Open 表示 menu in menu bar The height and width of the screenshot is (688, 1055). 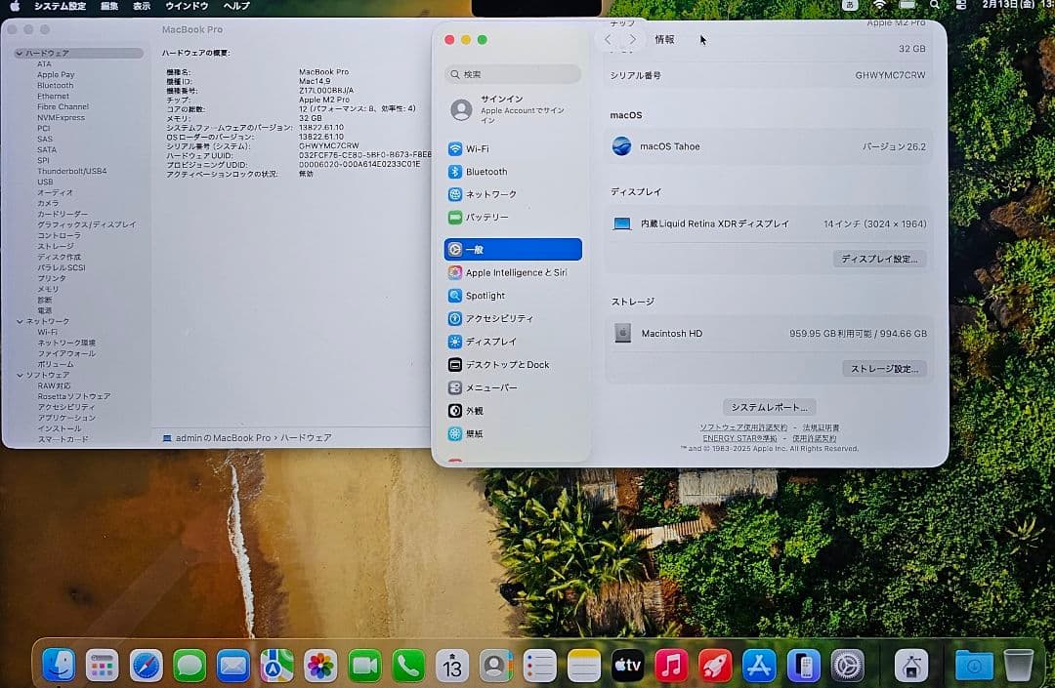tap(142, 6)
